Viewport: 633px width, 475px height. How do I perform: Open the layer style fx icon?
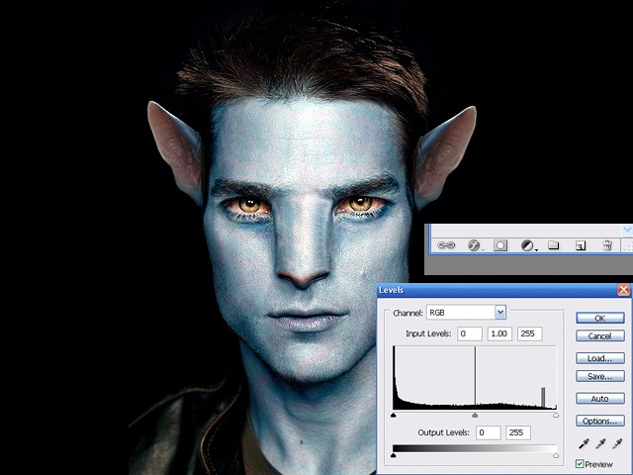click(x=474, y=245)
